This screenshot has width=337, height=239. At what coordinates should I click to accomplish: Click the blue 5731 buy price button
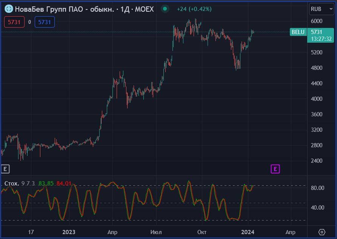coord(45,22)
